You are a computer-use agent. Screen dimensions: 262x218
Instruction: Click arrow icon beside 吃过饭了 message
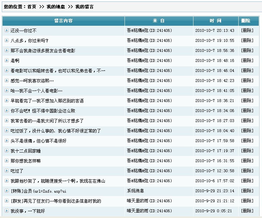pos(6,131)
